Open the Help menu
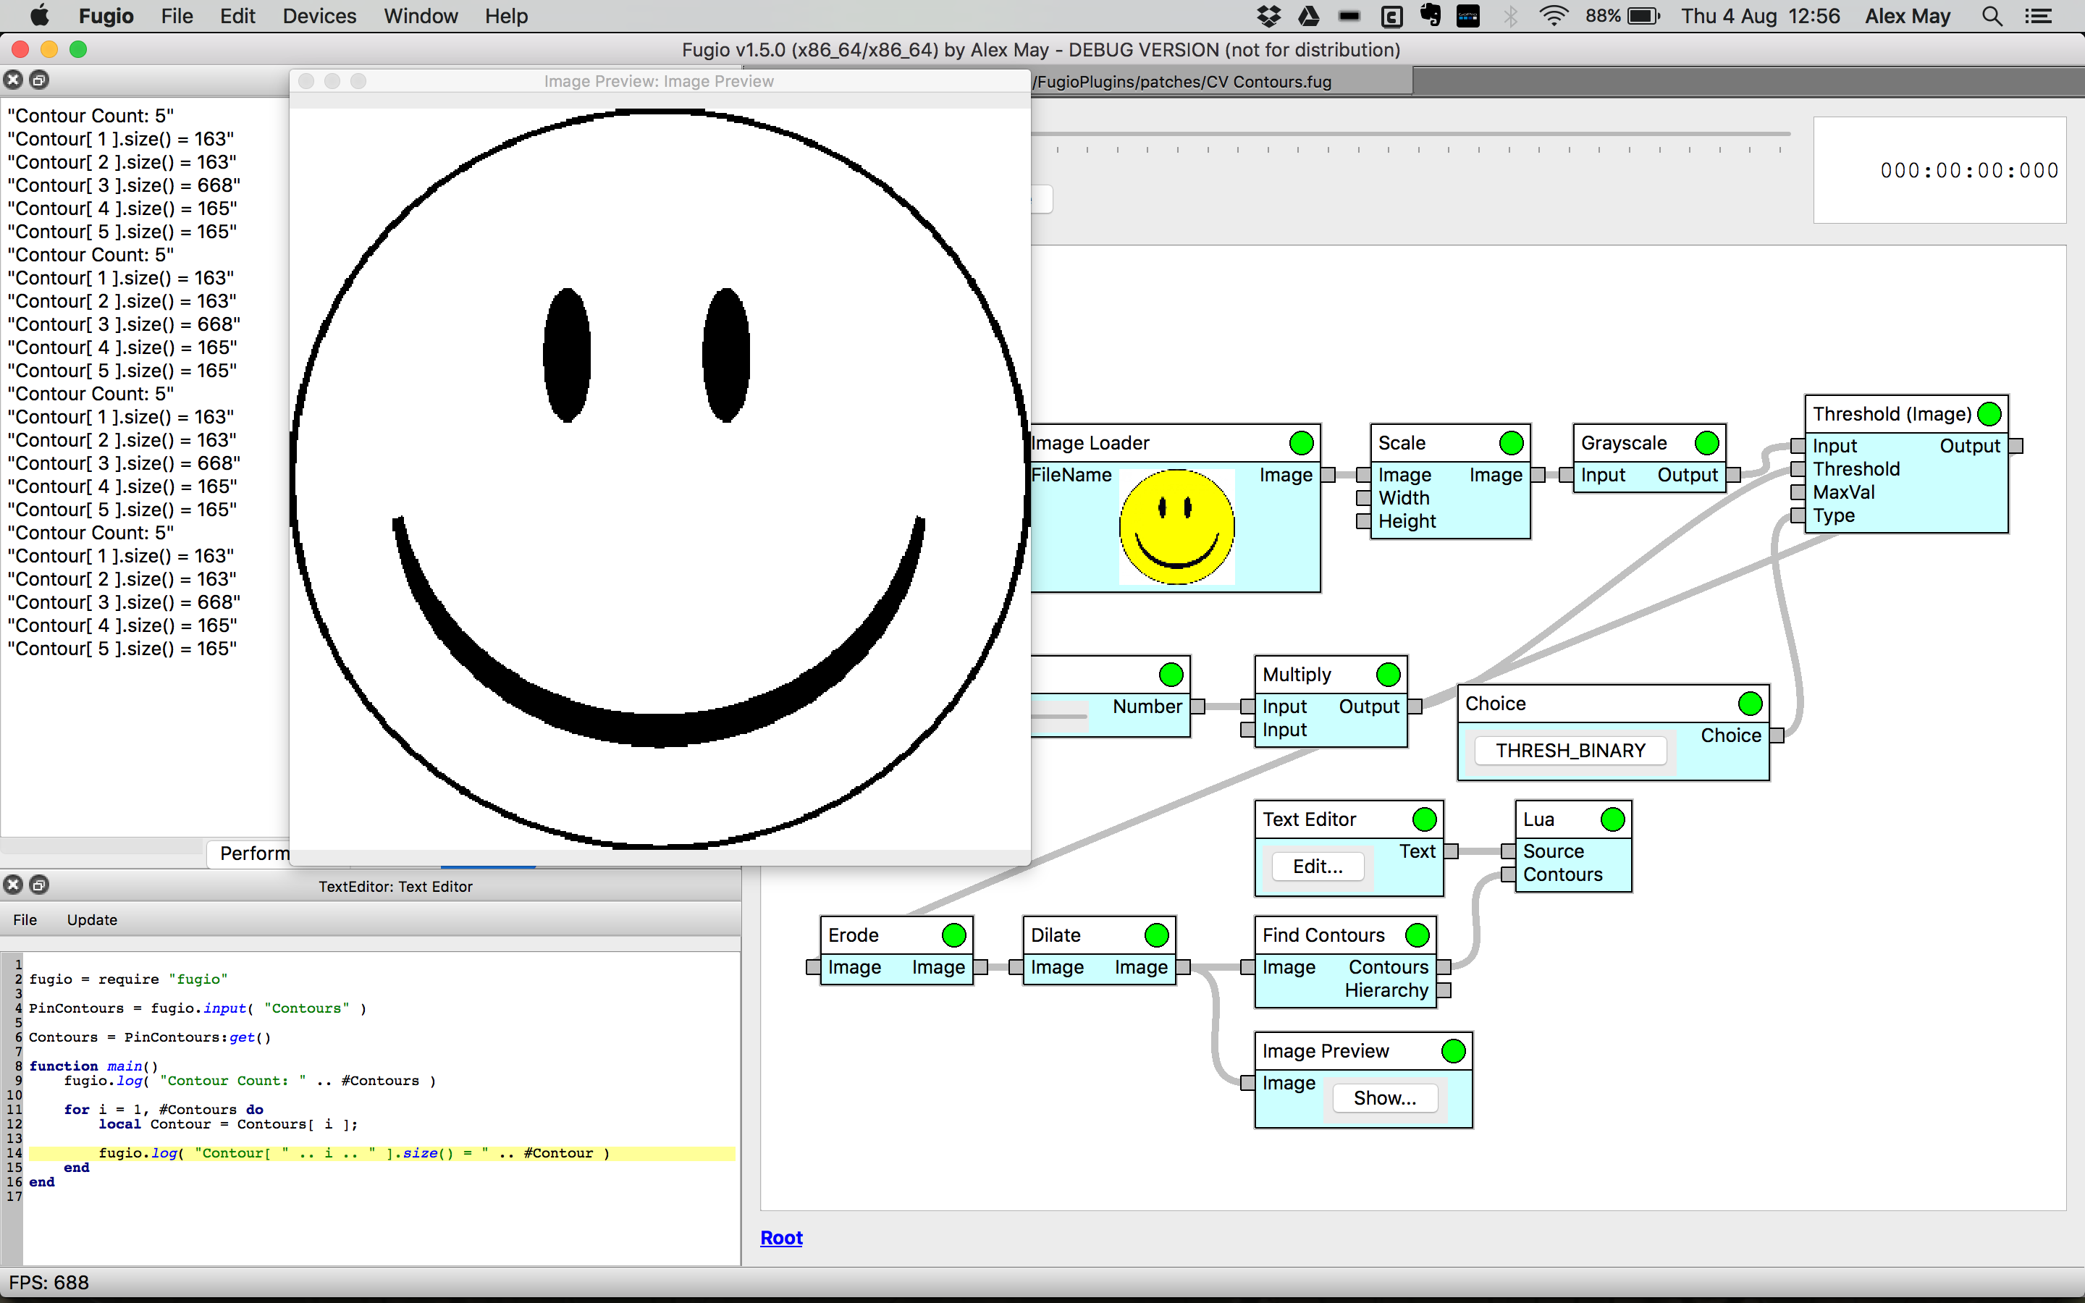This screenshot has height=1303, width=2085. pos(506,17)
